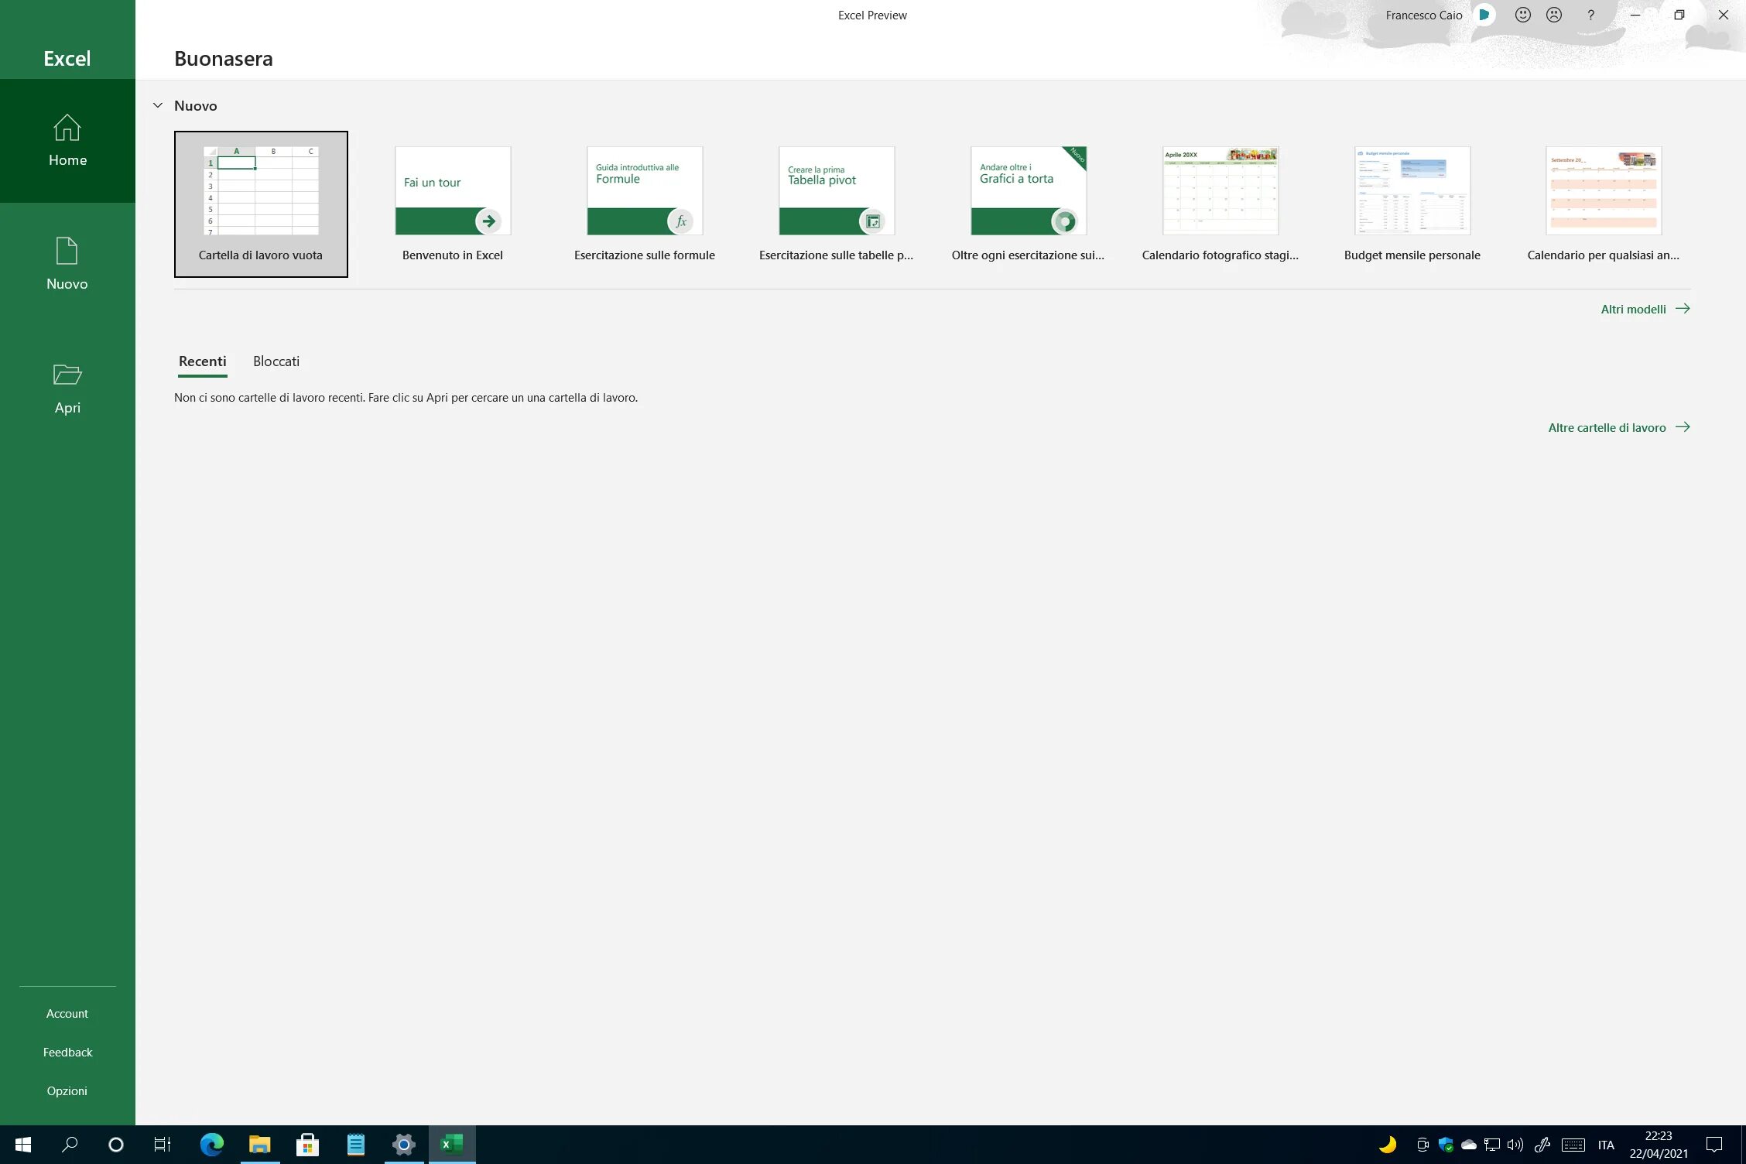Image resolution: width=1746 pixels, height=1164 pixels.
Task: Click the Home icon in sidebar
Action: (x=67, y=128)
